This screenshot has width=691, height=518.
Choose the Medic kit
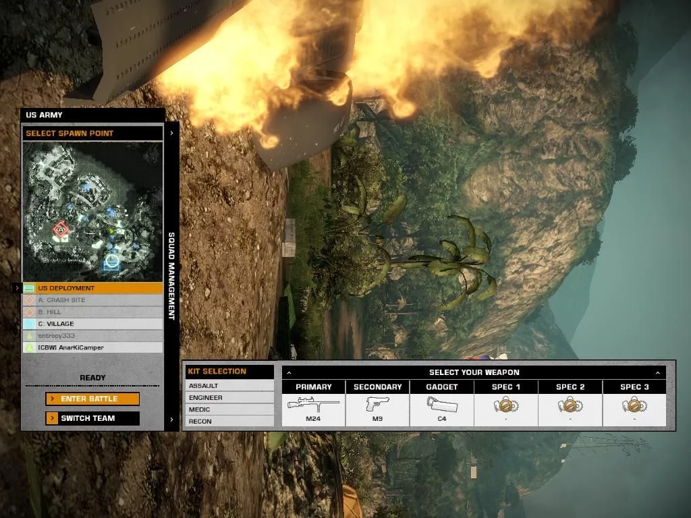coord(229,409)
